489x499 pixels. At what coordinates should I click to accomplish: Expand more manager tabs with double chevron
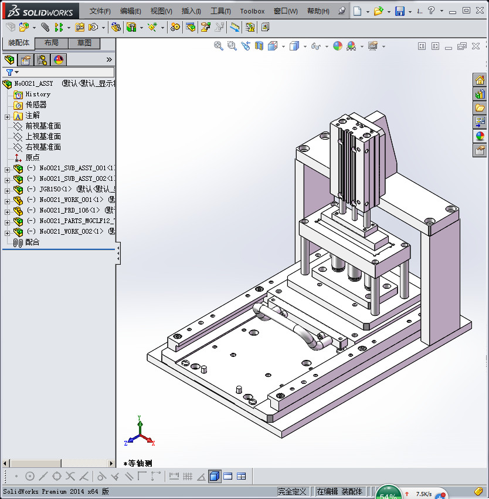tap(109, 59)
